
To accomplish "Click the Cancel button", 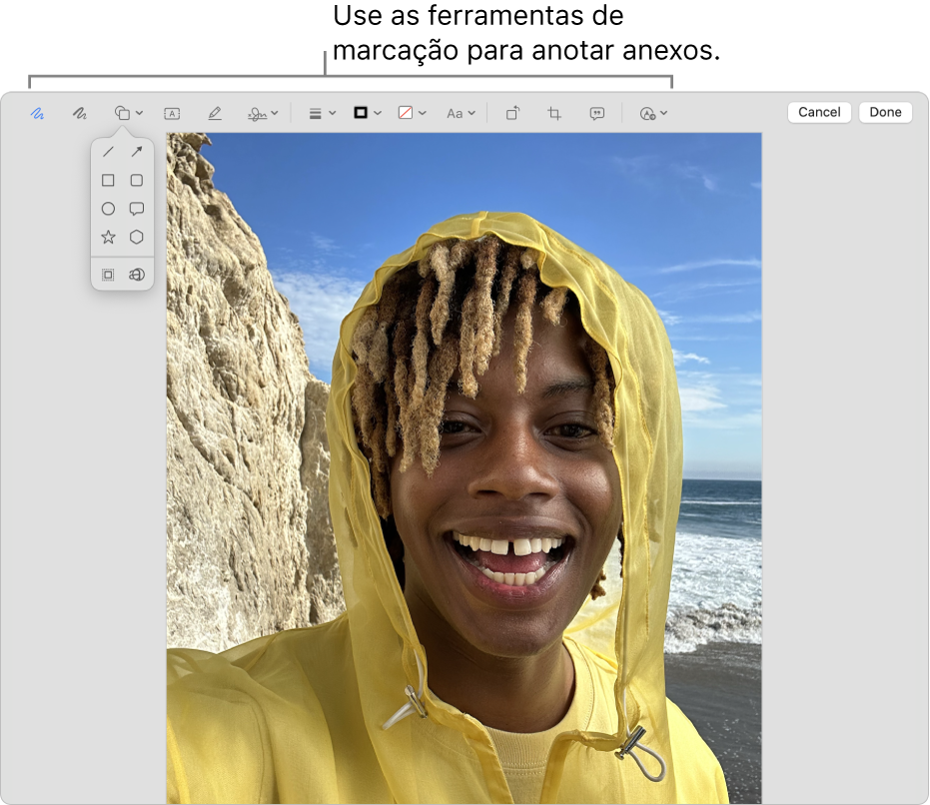I will 819,112.
